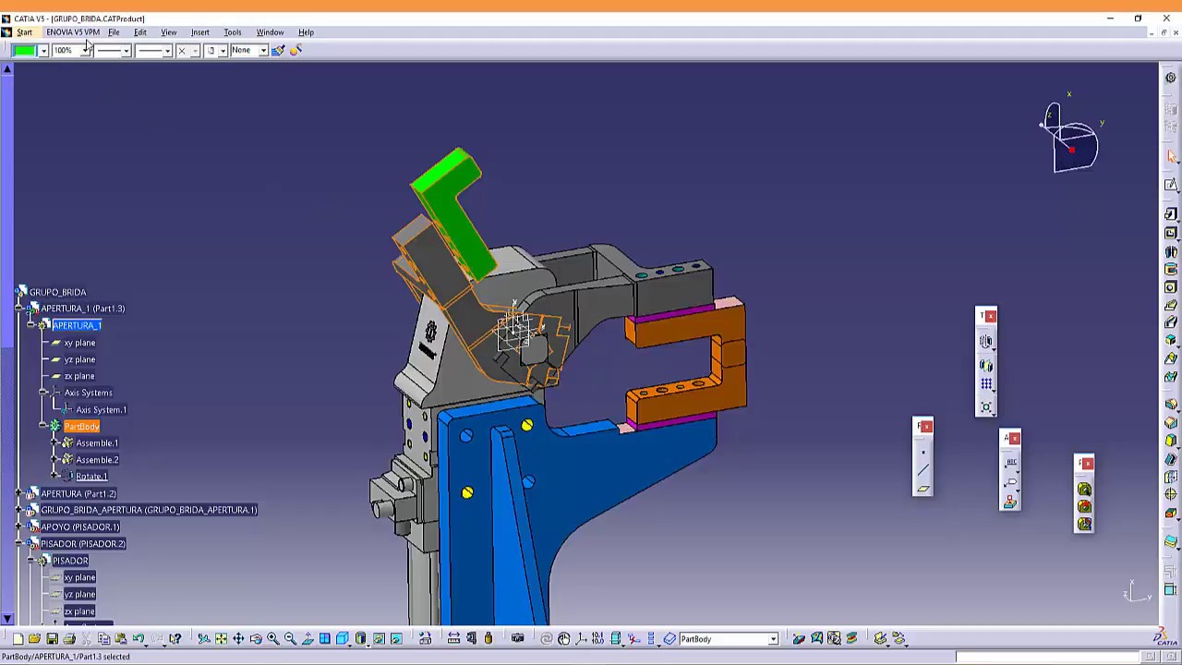1182x665 pixels.
Task: Click Plane tool in floating reference toolbar
Action: coord(923,489)
